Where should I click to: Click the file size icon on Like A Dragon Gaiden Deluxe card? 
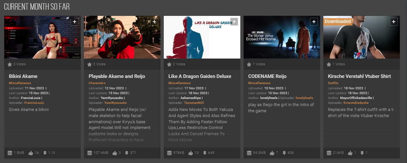point(169,153)
